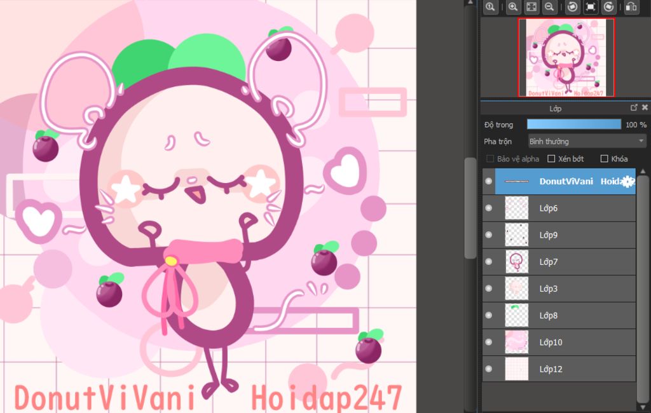The height and width of the screenshot is (413, 651).
Task: Select the Lớp6 layer name
Action: [x=549, y=208]
